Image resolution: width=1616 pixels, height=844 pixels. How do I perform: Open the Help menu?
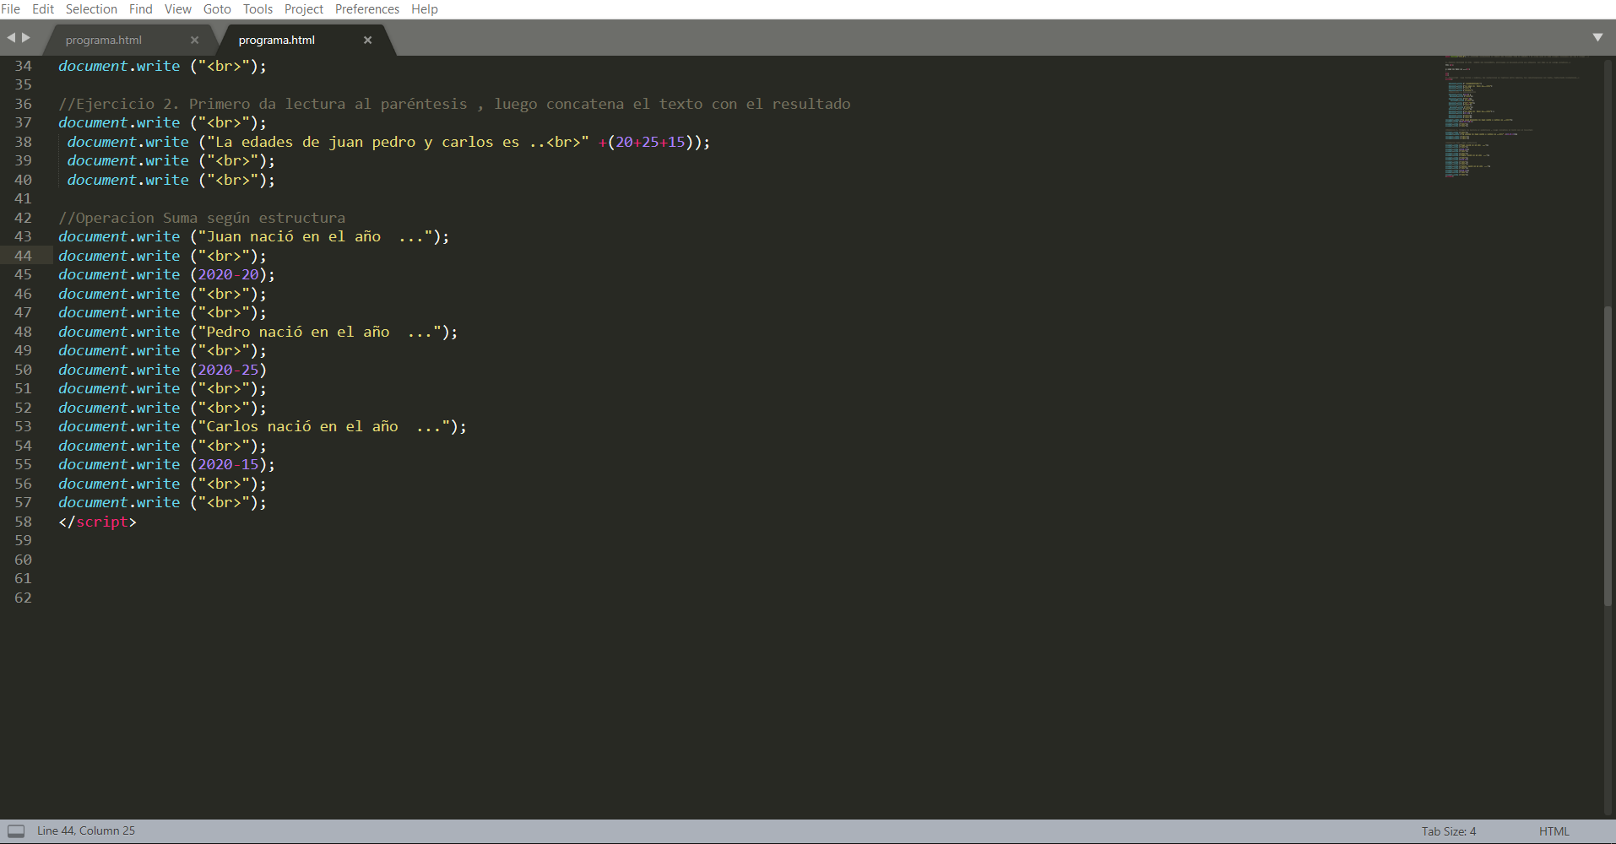coord(425,9)
